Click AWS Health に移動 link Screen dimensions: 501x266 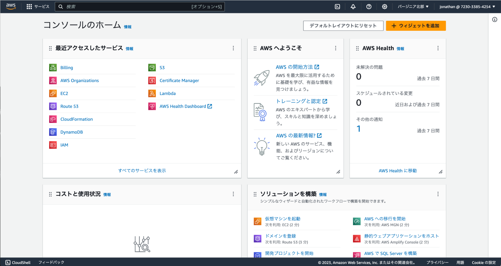tap(398, 171)
